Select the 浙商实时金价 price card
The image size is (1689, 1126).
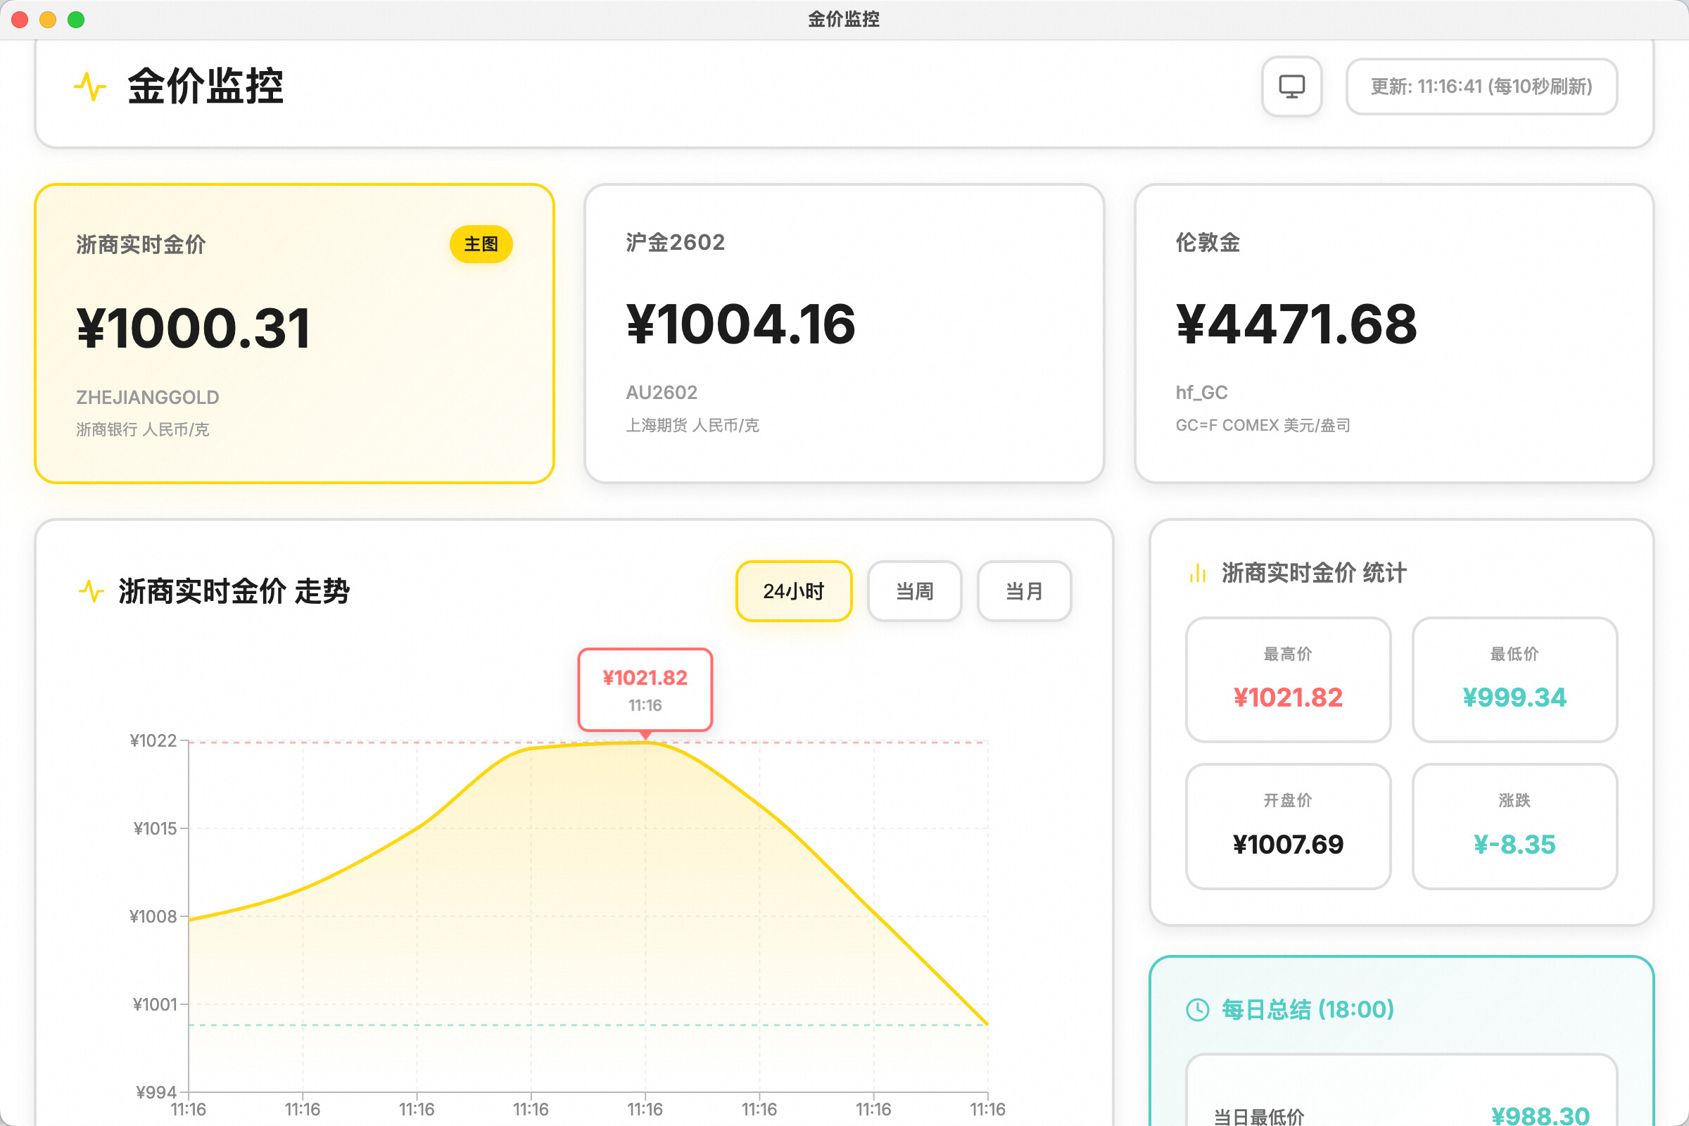[294, 334]
